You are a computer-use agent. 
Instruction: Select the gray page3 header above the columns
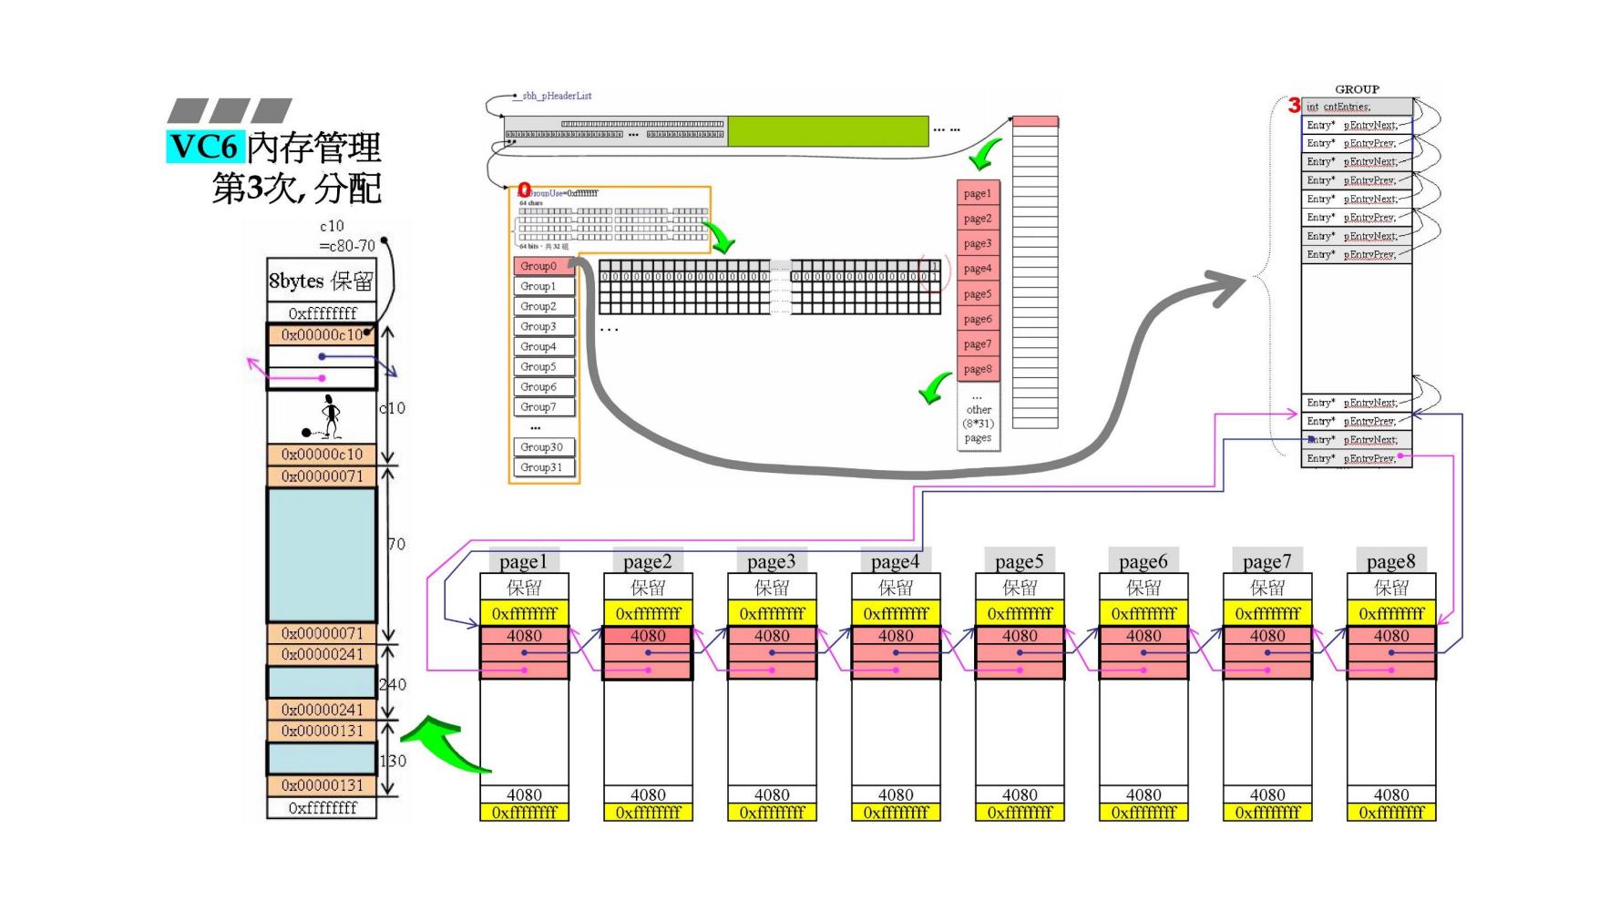pos(772,560)
